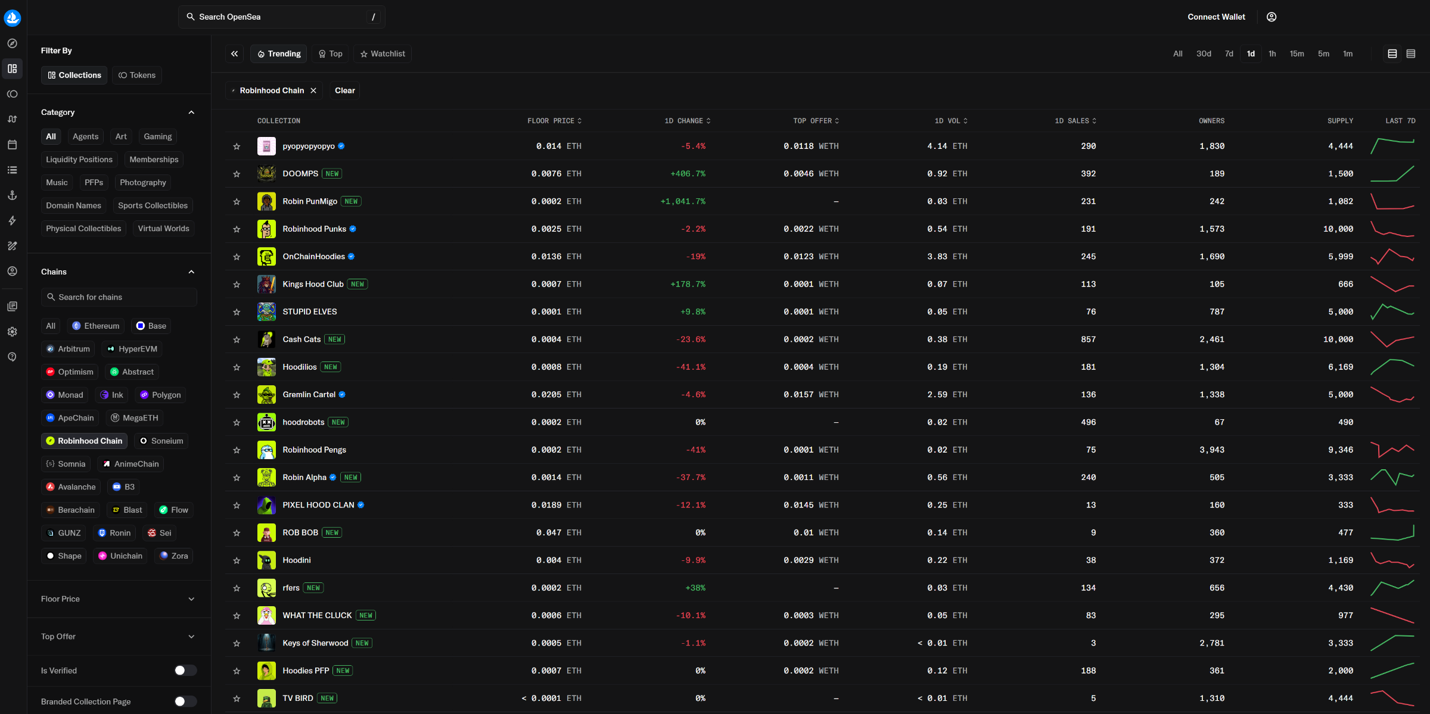Star Gremlin Cartel for the watchlist
Screen dimensions: 1430x714
tap(237, 395)
